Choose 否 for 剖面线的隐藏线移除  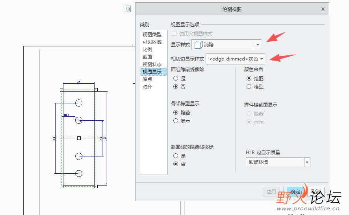click(176, 164)
